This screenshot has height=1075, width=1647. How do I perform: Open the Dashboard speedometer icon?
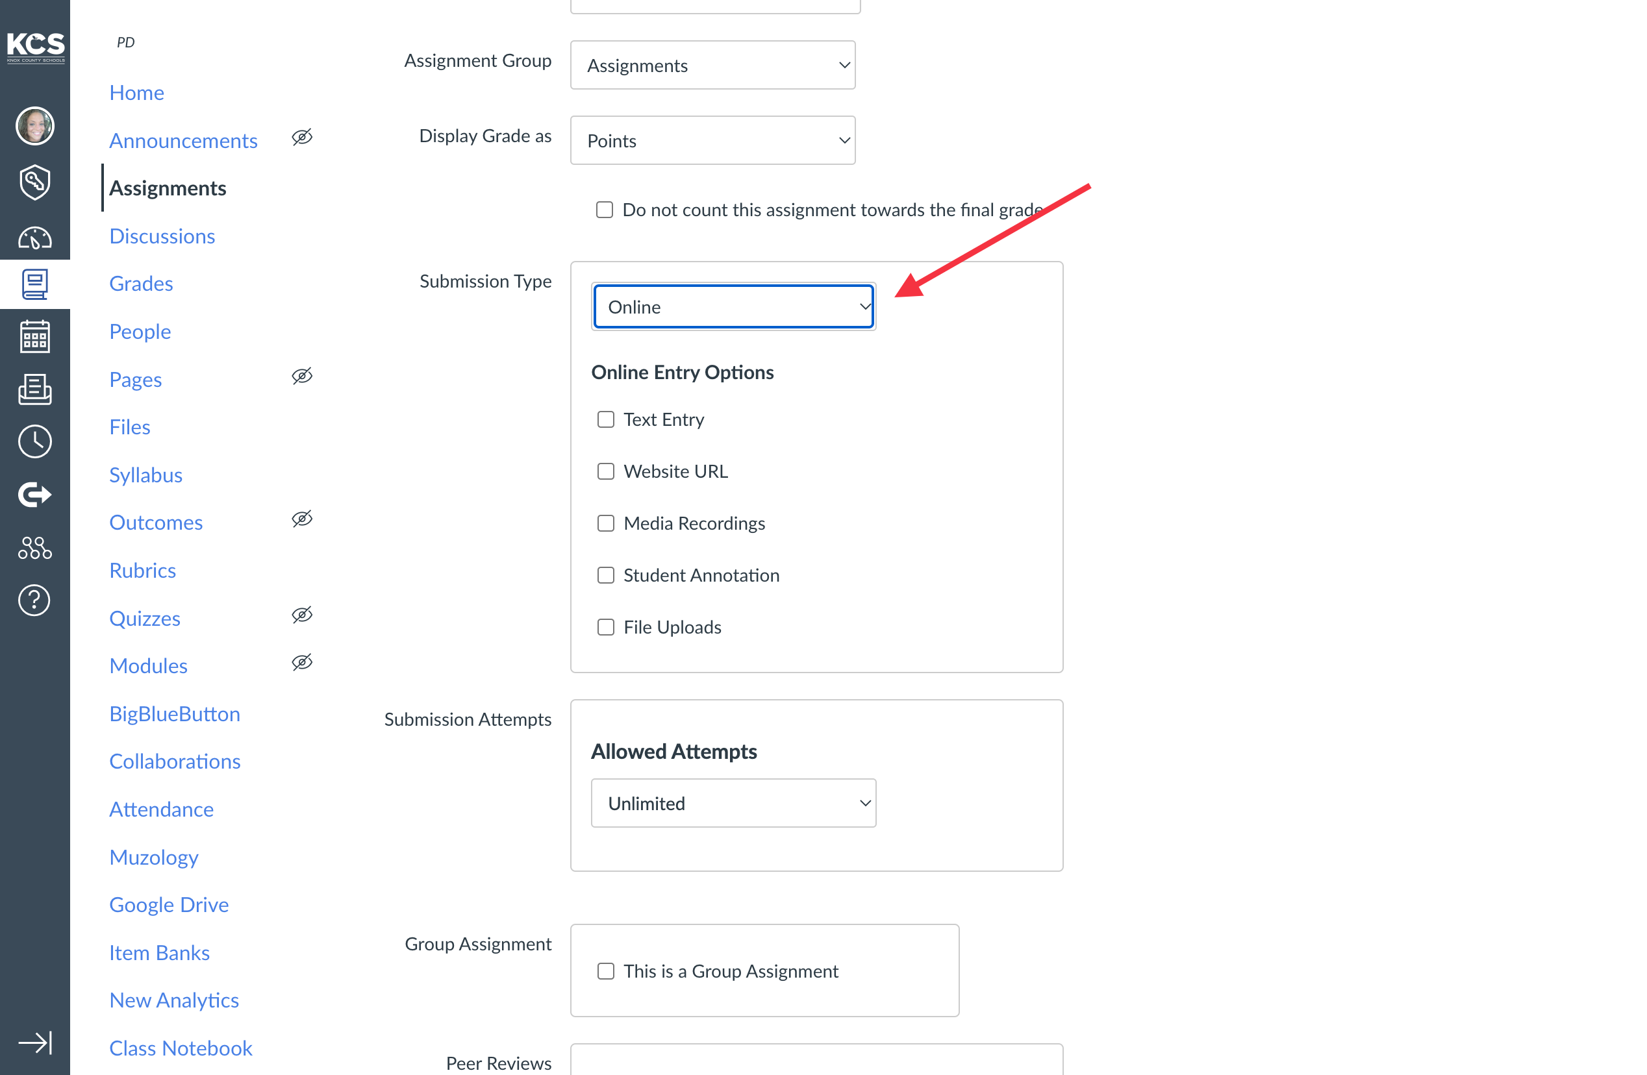point(34,238)
